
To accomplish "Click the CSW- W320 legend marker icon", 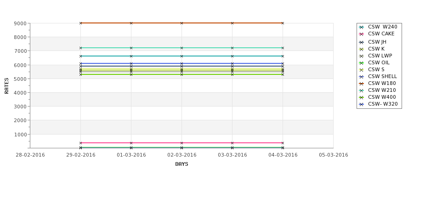I will click(361, 105).
